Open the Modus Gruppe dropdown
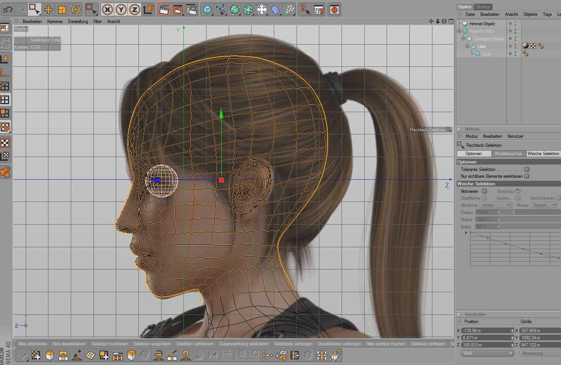This screenshot has width=561, height=365. pyautogui.click(x=544, y=205)
